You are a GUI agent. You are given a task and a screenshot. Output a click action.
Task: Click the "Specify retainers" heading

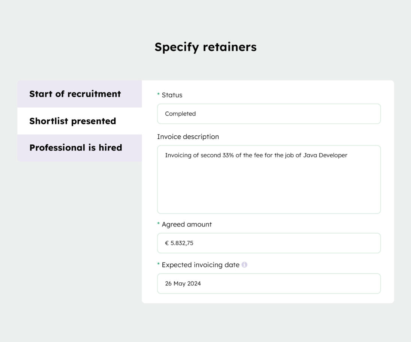pyautogui.click(x=205, y=46)
